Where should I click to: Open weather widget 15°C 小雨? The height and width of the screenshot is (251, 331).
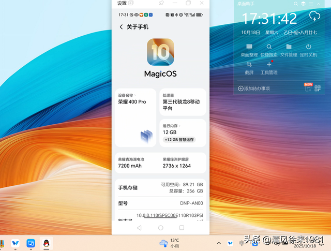(x=169, y=243)
